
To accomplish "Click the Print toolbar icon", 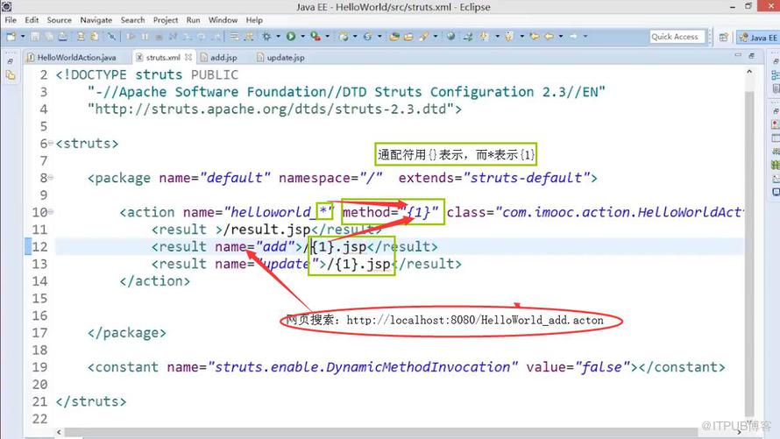I will (x=62, y=36).
